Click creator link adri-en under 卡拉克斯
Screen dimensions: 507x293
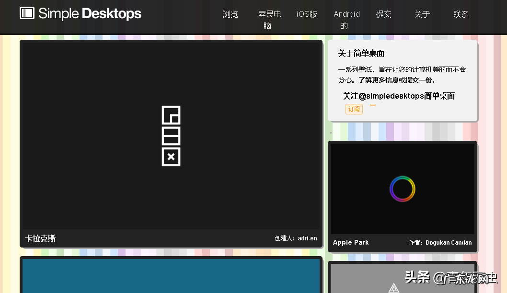(x=307, y=238)
